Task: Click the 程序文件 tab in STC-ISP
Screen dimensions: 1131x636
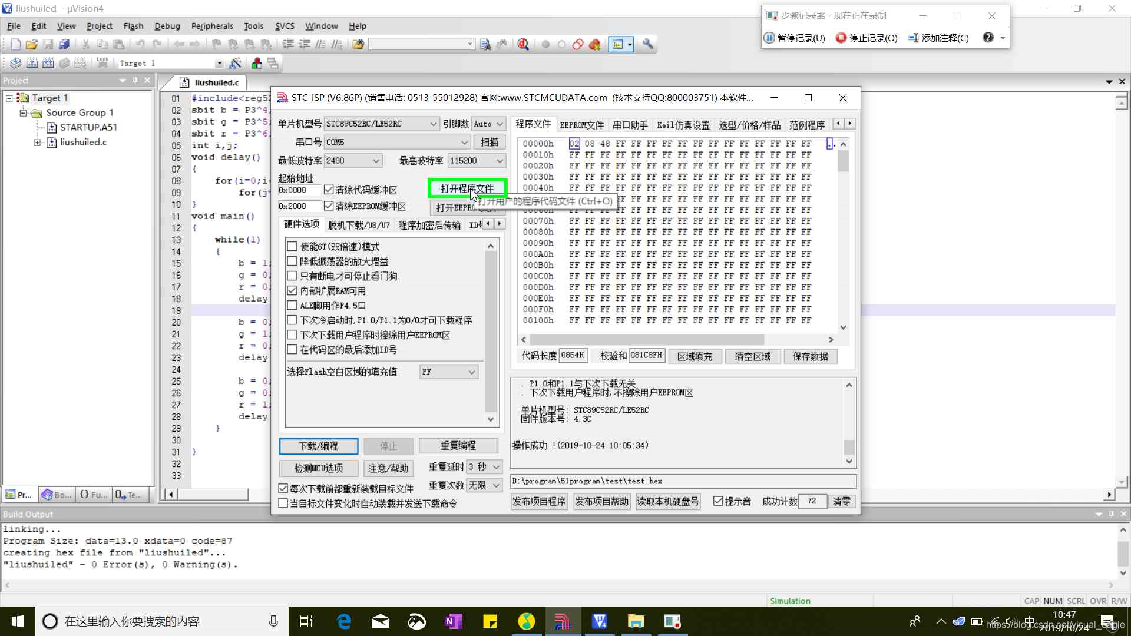Action: point(533,124)
